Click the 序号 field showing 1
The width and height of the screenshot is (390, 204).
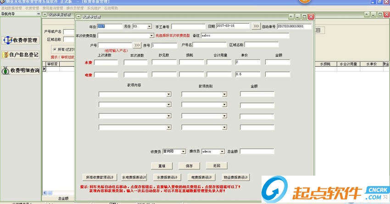pyautogui.click(x=164, y=45)
